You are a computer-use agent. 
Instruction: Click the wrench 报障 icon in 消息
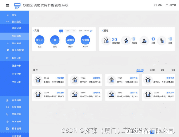click(162, 41)
